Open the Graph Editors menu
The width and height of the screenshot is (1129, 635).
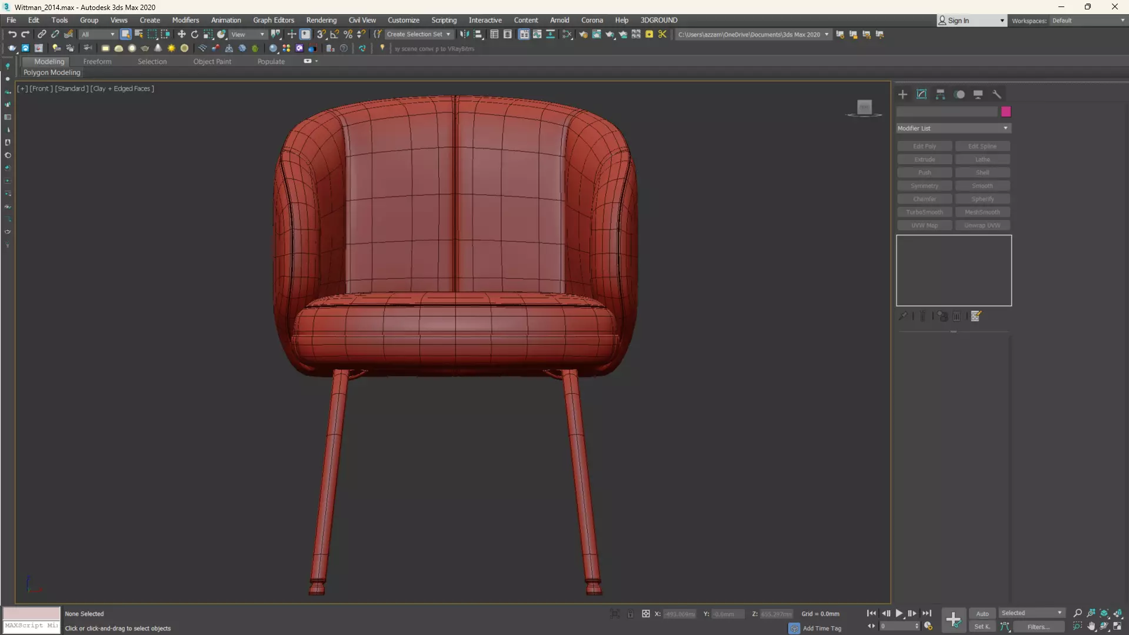273,20
